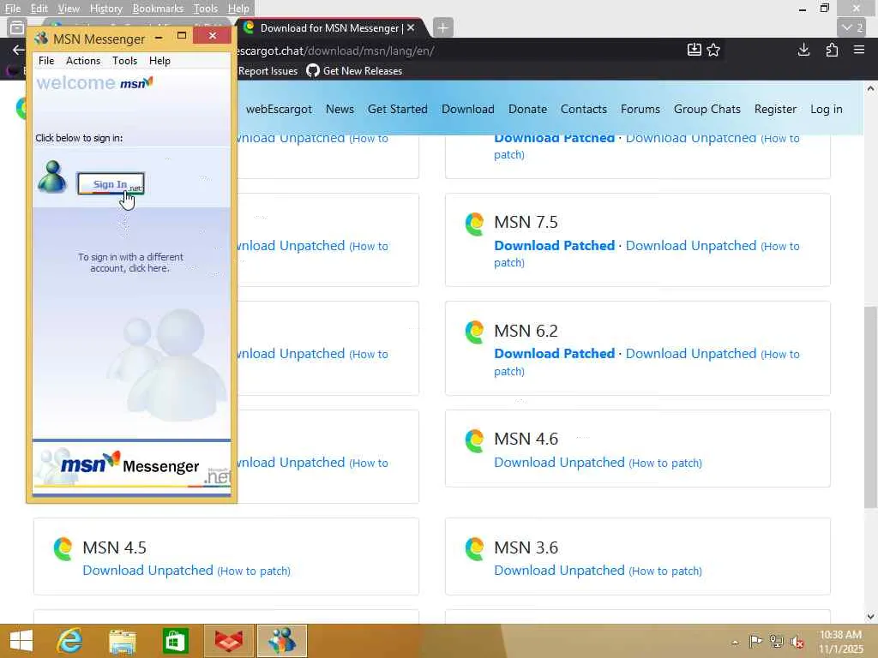The height and width of the screenshot is (658, 878).
Task: Click the Escargot logo beside MSN 4.5
Action: tap(63, 548)
